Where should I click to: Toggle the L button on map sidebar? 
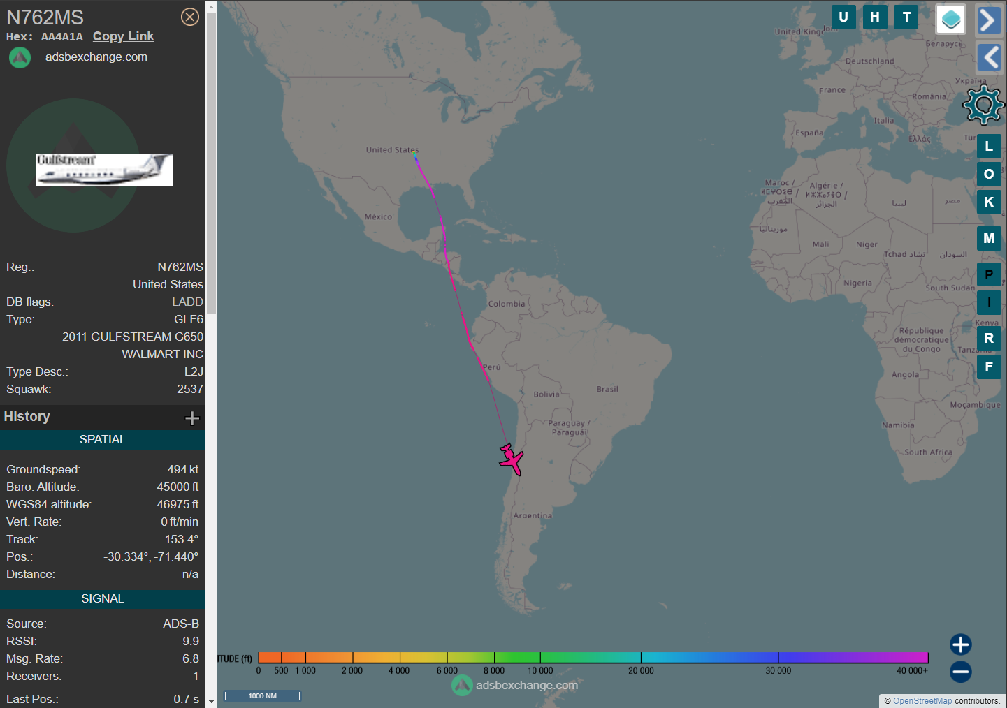(x=989, y=146)
